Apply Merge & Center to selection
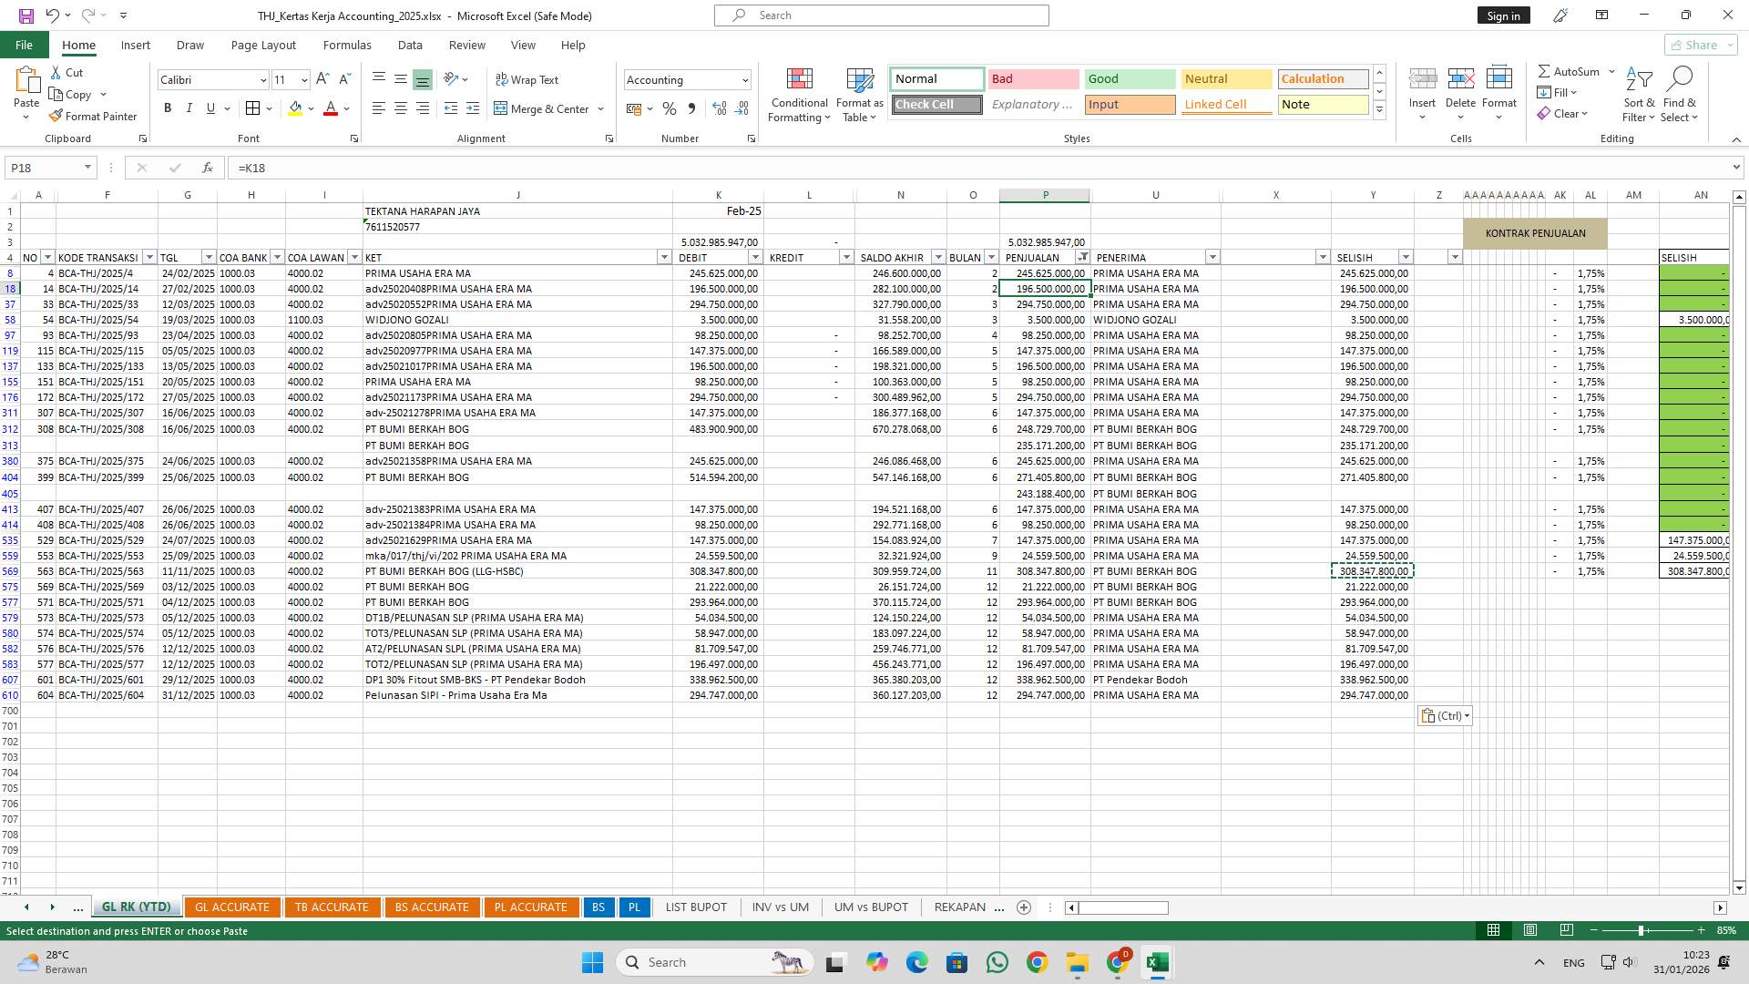 pyautogui.click(x=543, y=108)
